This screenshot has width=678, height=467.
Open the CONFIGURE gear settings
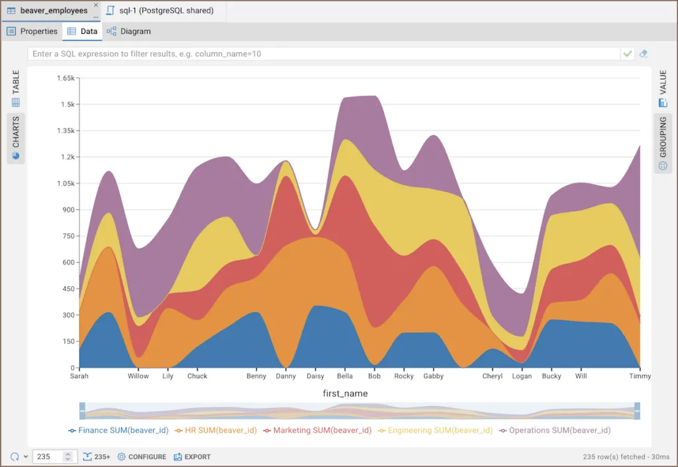[142, 456]
